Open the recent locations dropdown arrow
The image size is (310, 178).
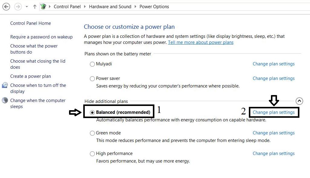(x=27, y=7)
